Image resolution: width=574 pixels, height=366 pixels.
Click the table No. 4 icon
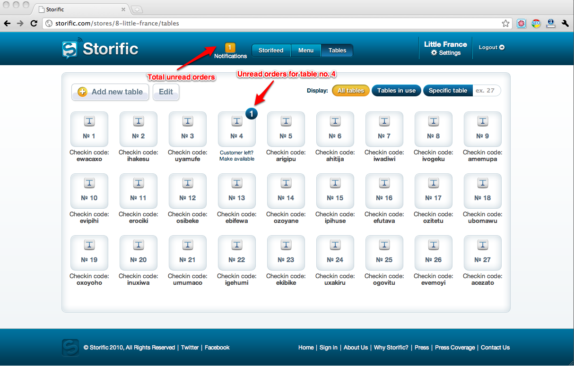coord(237,129)
